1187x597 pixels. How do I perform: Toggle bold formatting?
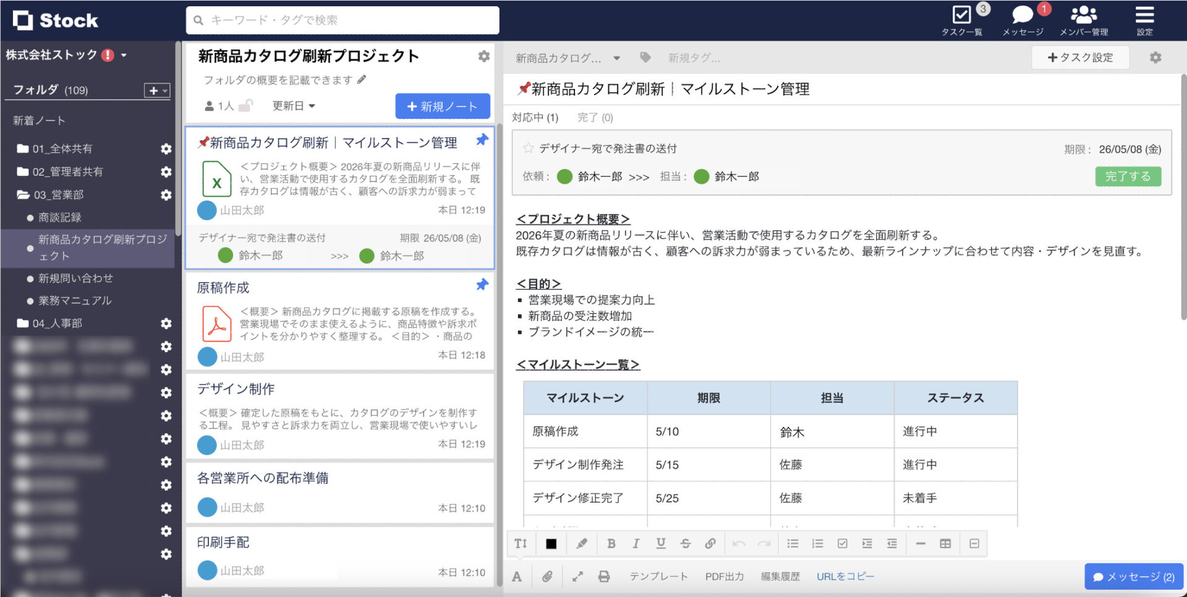point(611,543)
